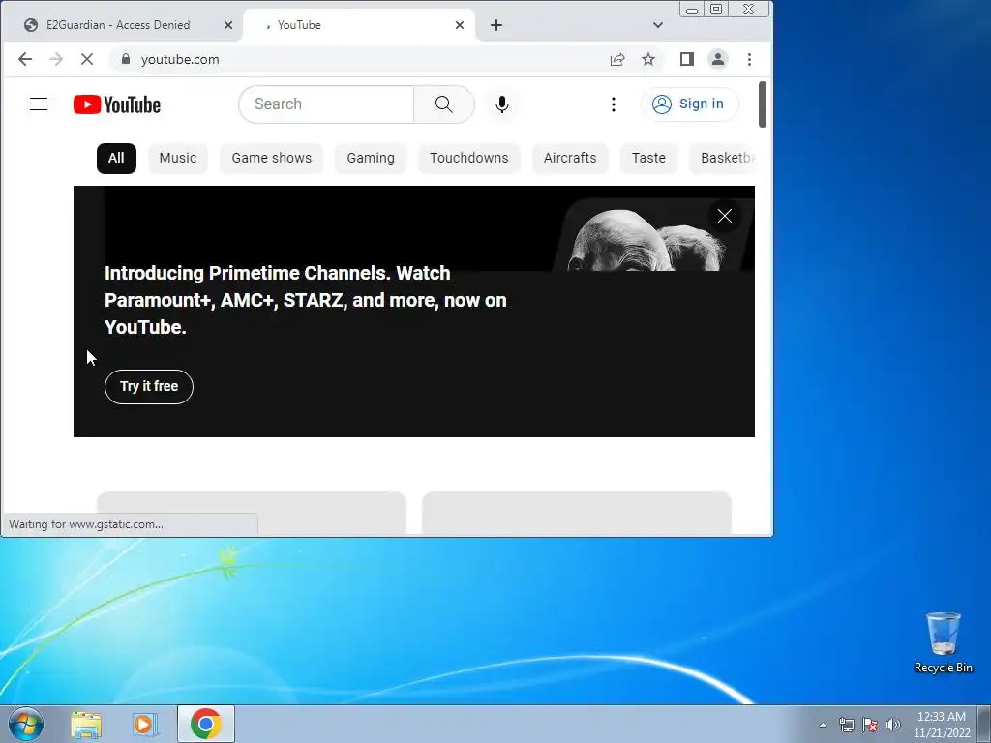Open the Windows Start menu
The image size is (991, 743).
coord(26,724)
